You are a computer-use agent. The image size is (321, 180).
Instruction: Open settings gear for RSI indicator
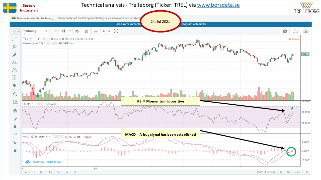pyautogui.click(x=40, y=104)
